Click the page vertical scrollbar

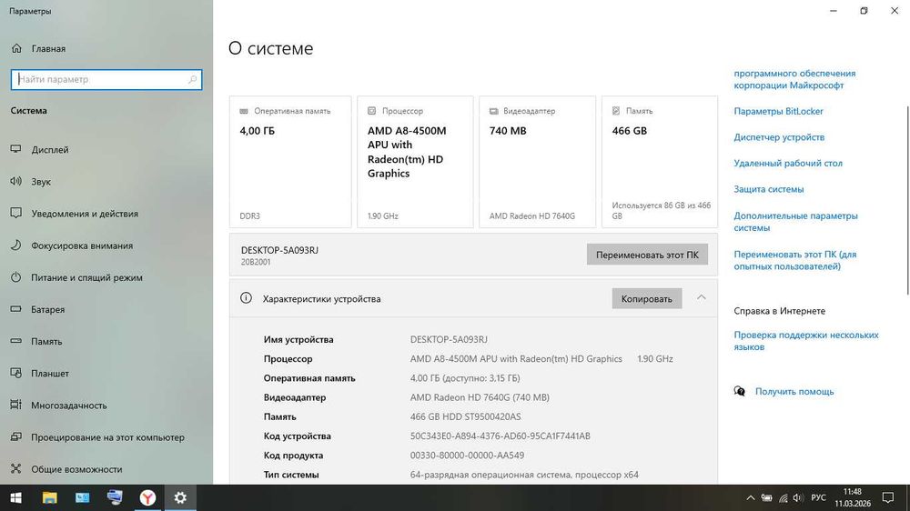907,200
